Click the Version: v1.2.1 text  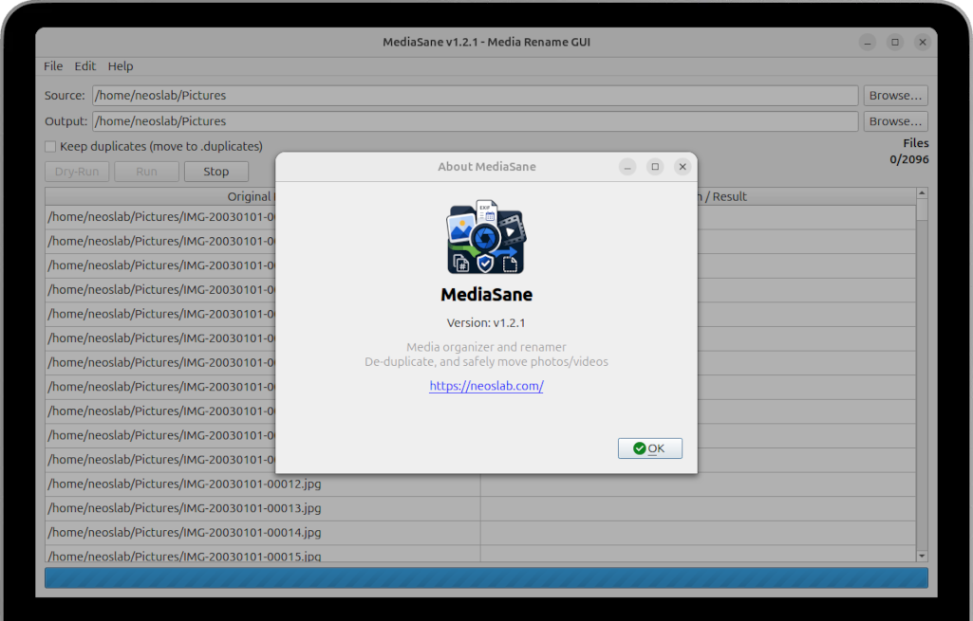(486, 323)
